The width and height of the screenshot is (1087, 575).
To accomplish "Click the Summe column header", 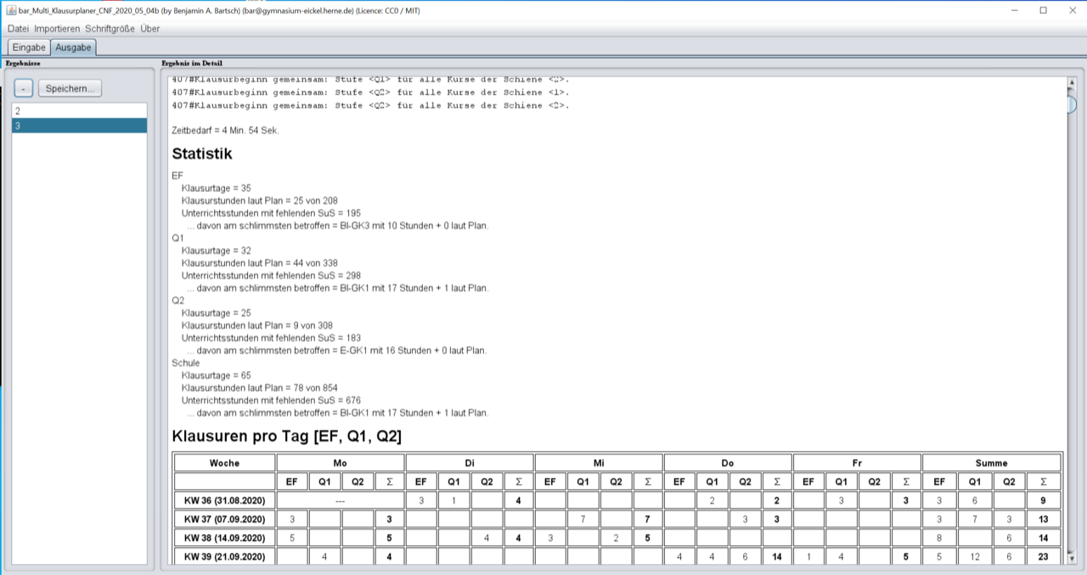I will (x=991, y=463).
